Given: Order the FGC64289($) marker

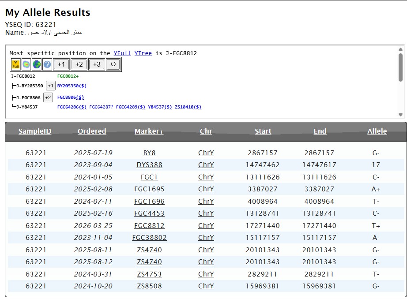Looking at the screenshot, I should point(131,107).
